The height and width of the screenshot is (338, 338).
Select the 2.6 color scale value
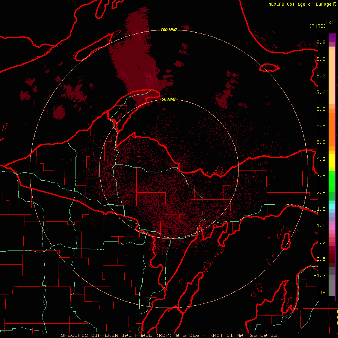321,193
